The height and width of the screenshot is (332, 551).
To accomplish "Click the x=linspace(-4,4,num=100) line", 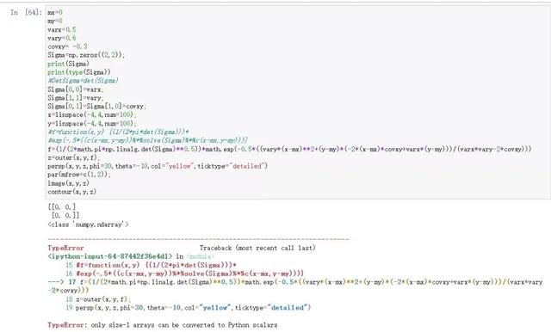I will coord(92,114).
